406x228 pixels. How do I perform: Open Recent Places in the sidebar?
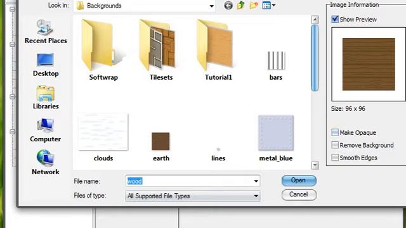click(46, 32)
